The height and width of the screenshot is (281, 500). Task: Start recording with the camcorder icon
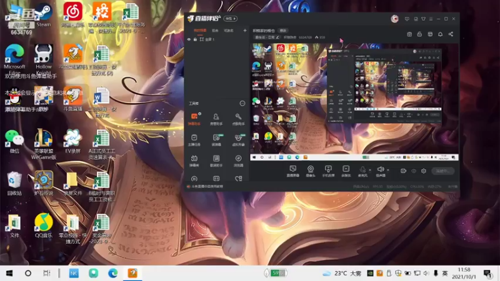[403, 170]
